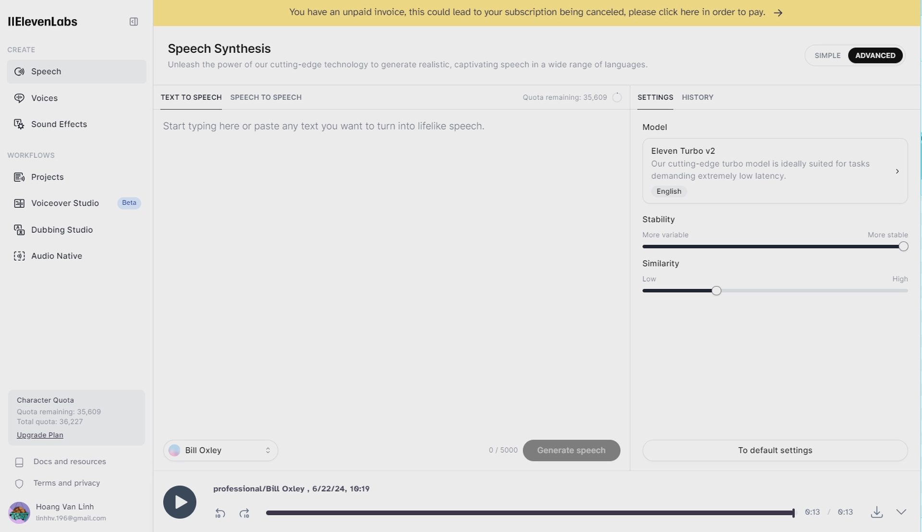Open the History tab
Screen dimensions: 922x532
697,97
